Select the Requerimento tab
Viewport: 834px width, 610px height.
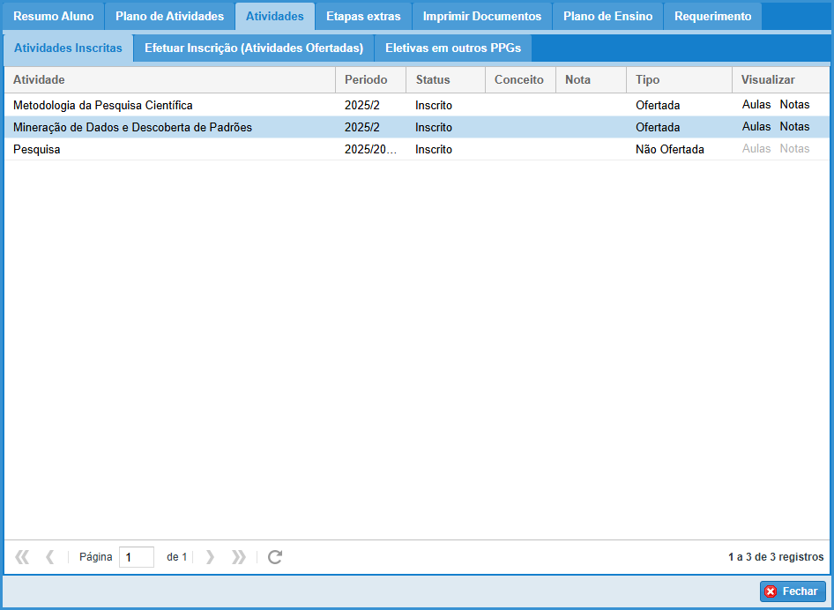tap(712, 17)
